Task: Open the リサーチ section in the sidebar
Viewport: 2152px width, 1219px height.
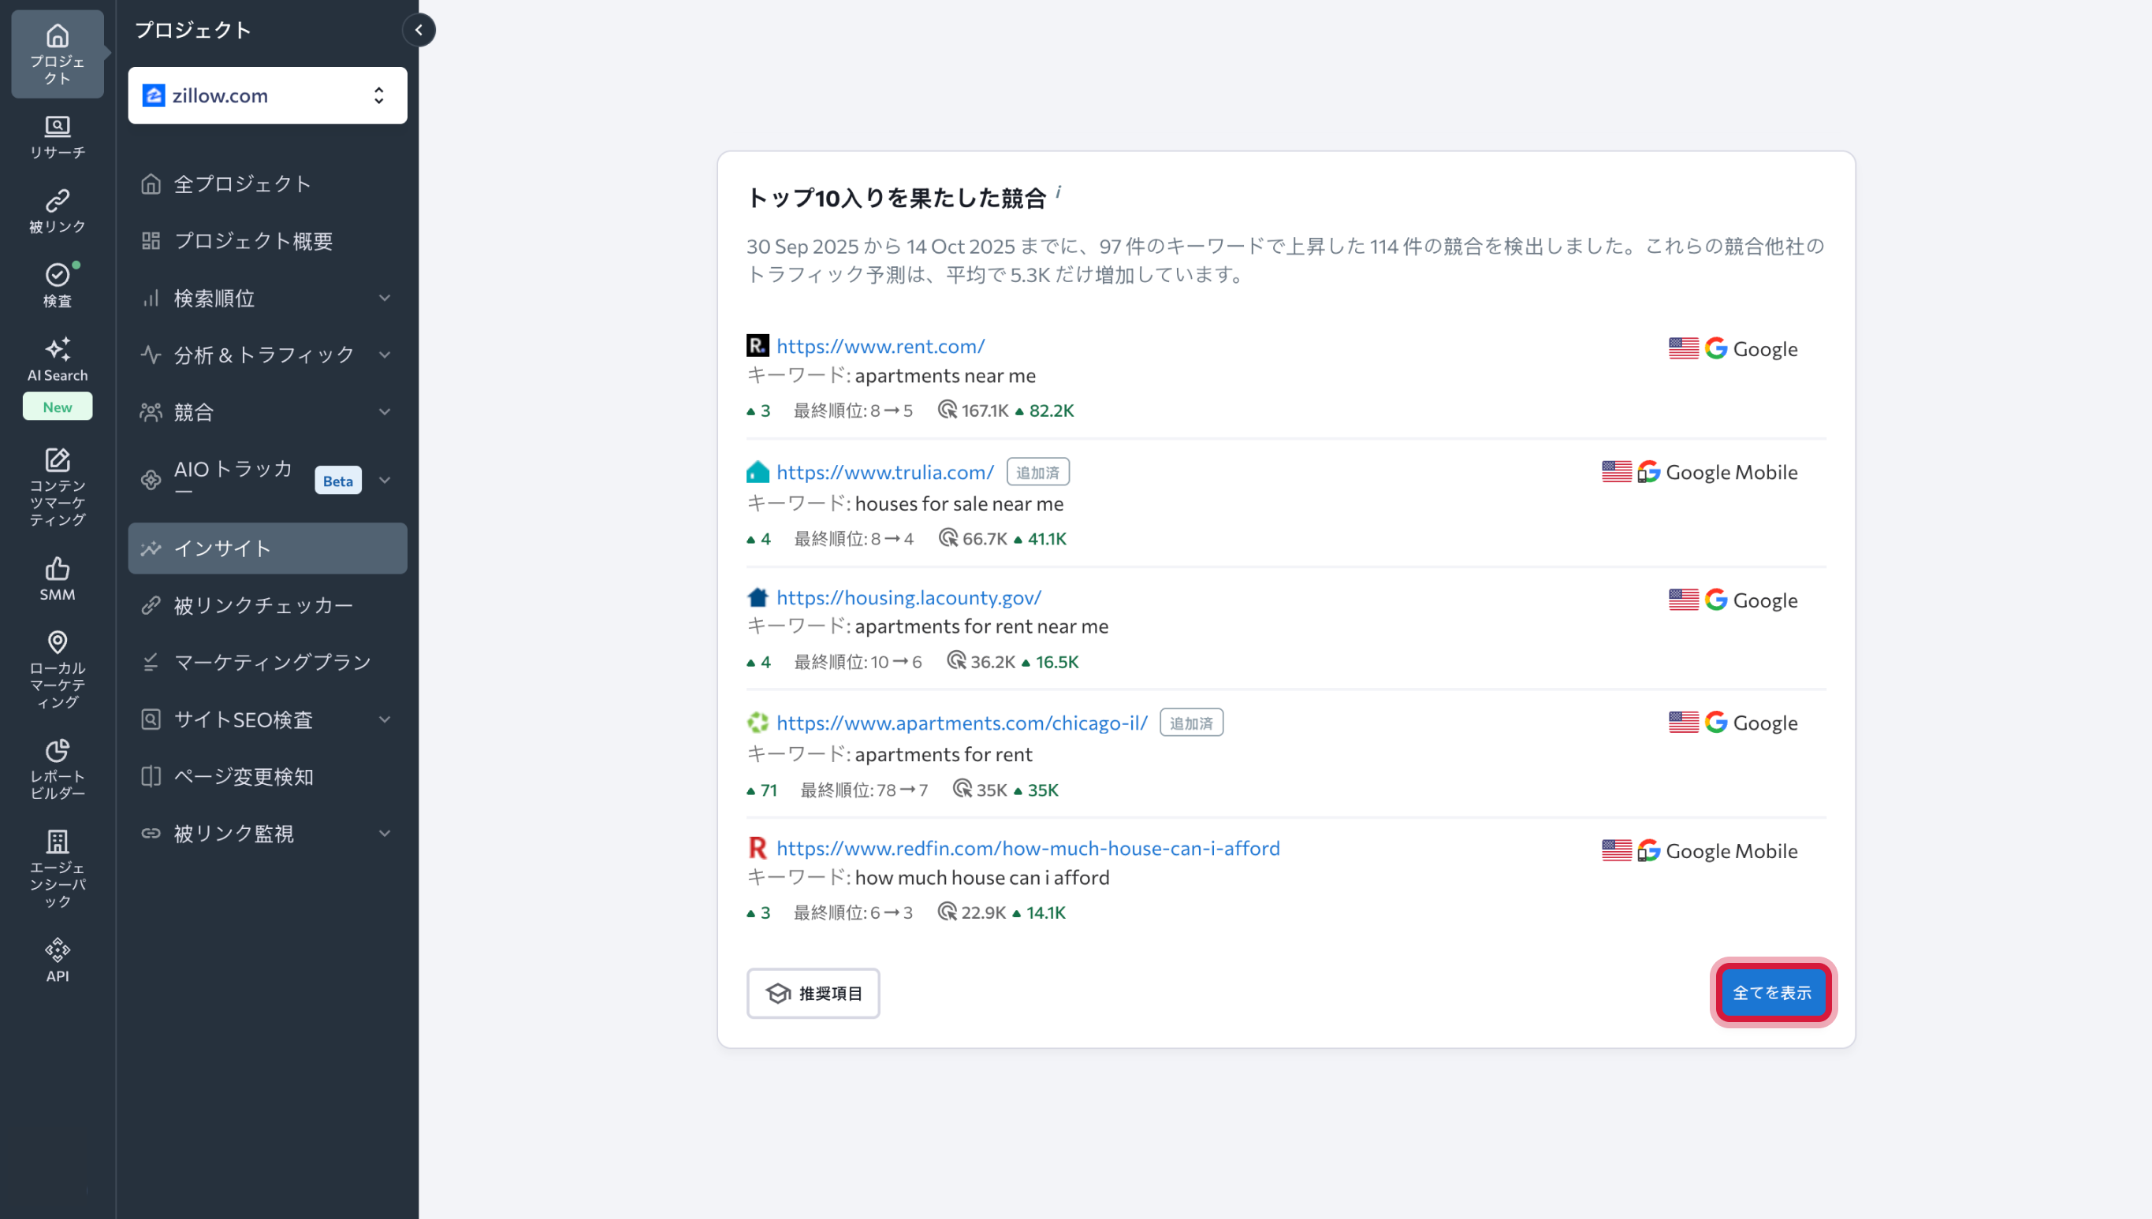Action: [x=56, y=136]
